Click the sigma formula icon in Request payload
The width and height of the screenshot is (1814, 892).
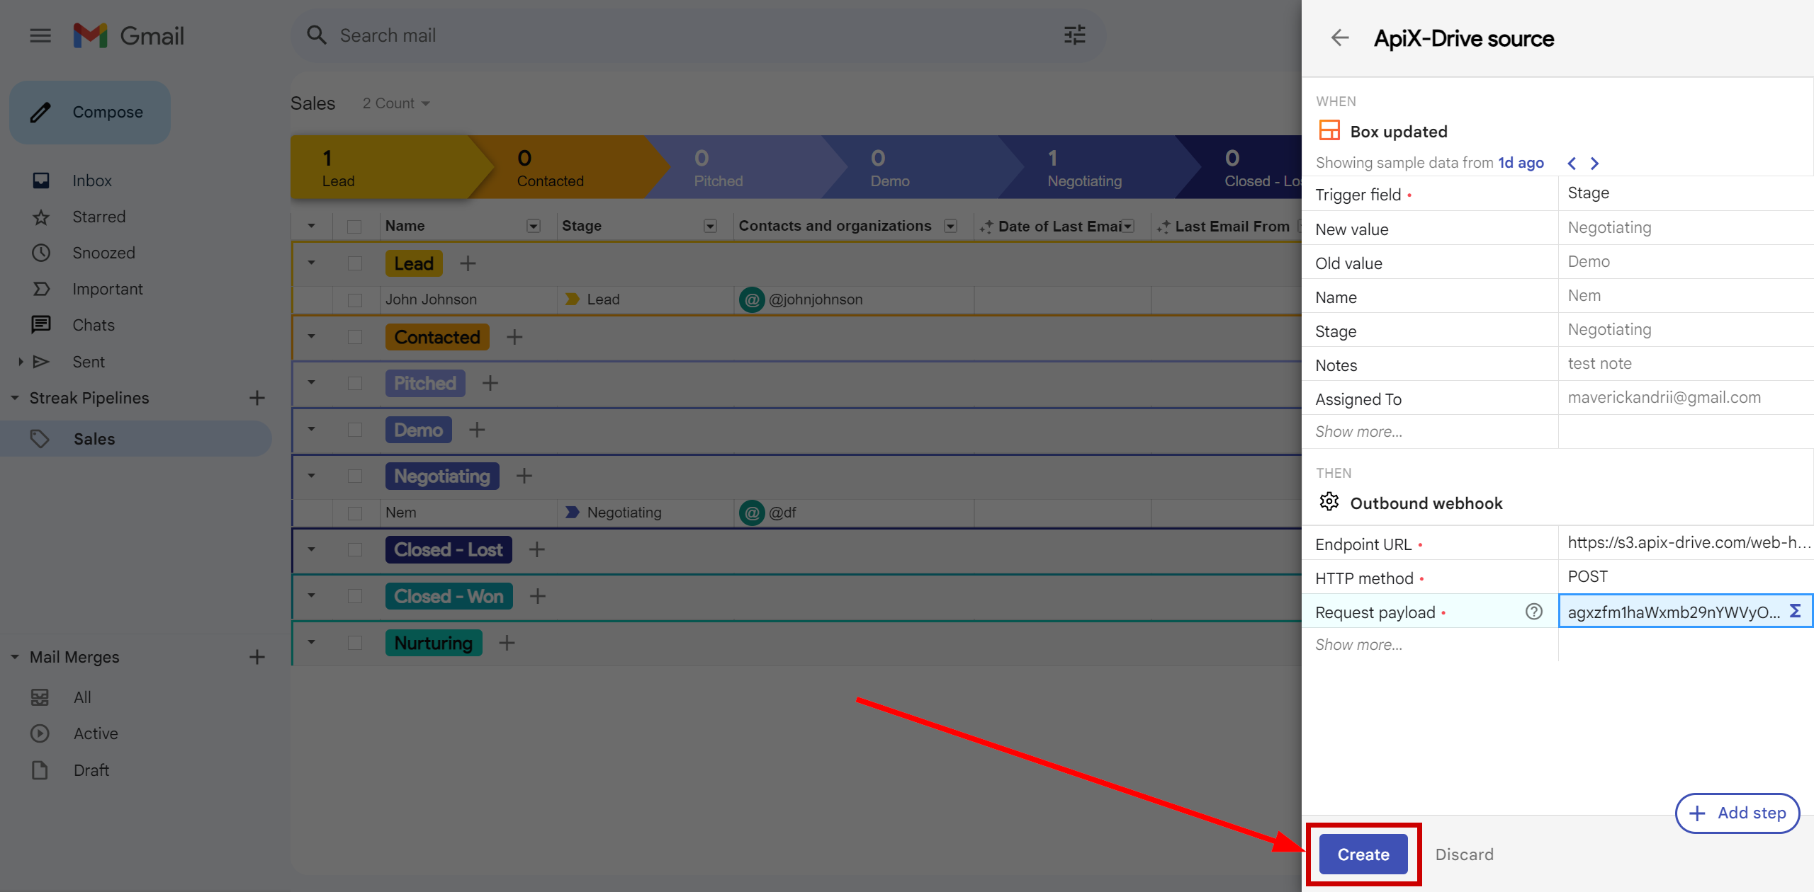tap(1795, 611)
